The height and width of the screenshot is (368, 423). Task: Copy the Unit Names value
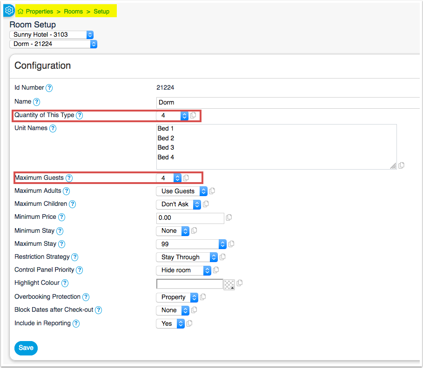[x=402, y=165]
